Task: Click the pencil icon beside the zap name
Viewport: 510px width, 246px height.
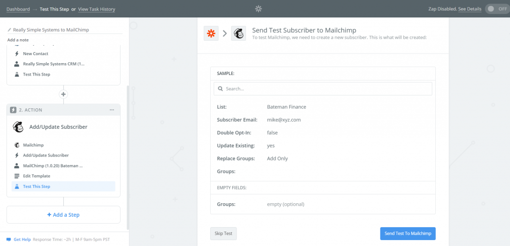Action: tap(10, 30)
